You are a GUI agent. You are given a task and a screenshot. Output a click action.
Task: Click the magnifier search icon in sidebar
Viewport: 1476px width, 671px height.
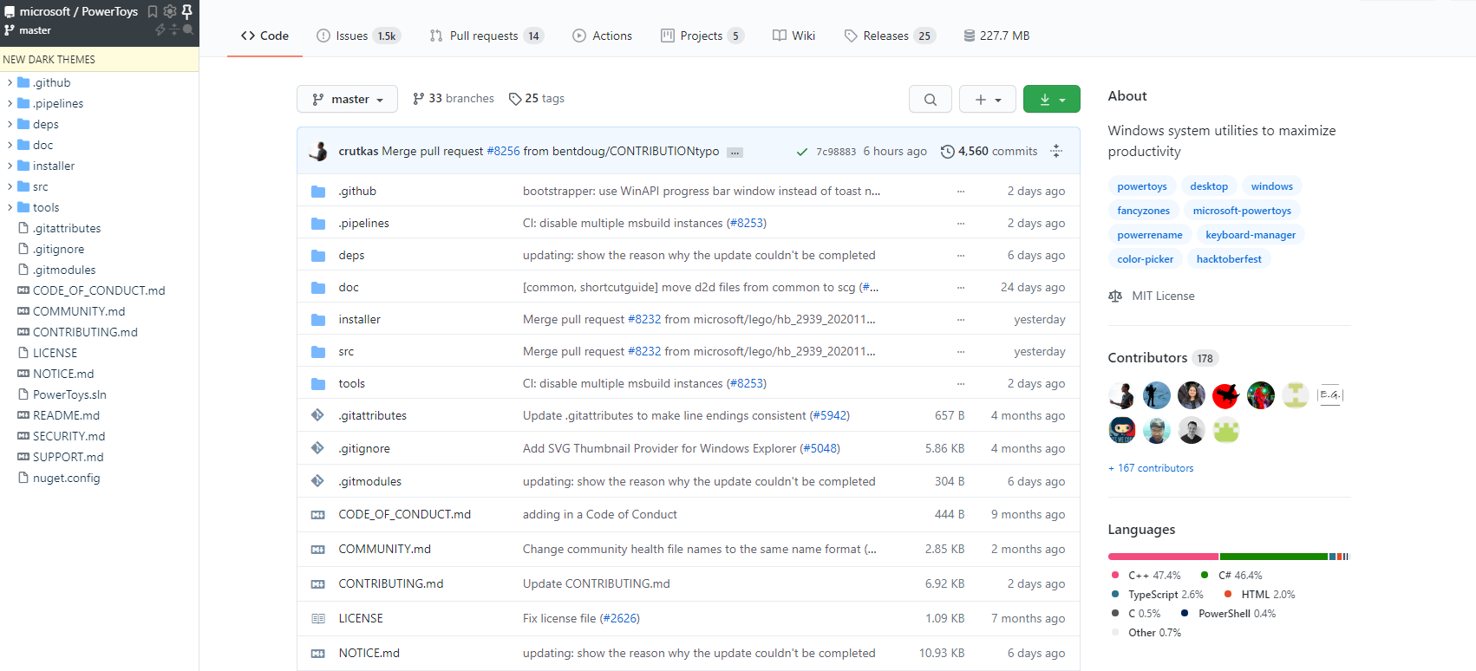pos(188,29)
